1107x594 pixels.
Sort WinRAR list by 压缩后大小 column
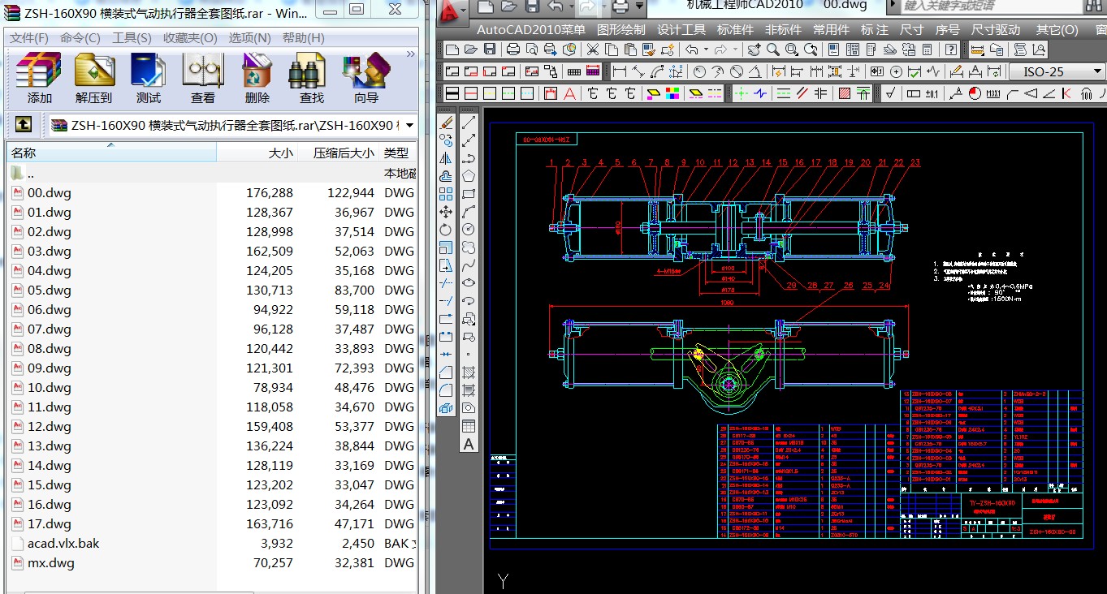coord(339,153)
